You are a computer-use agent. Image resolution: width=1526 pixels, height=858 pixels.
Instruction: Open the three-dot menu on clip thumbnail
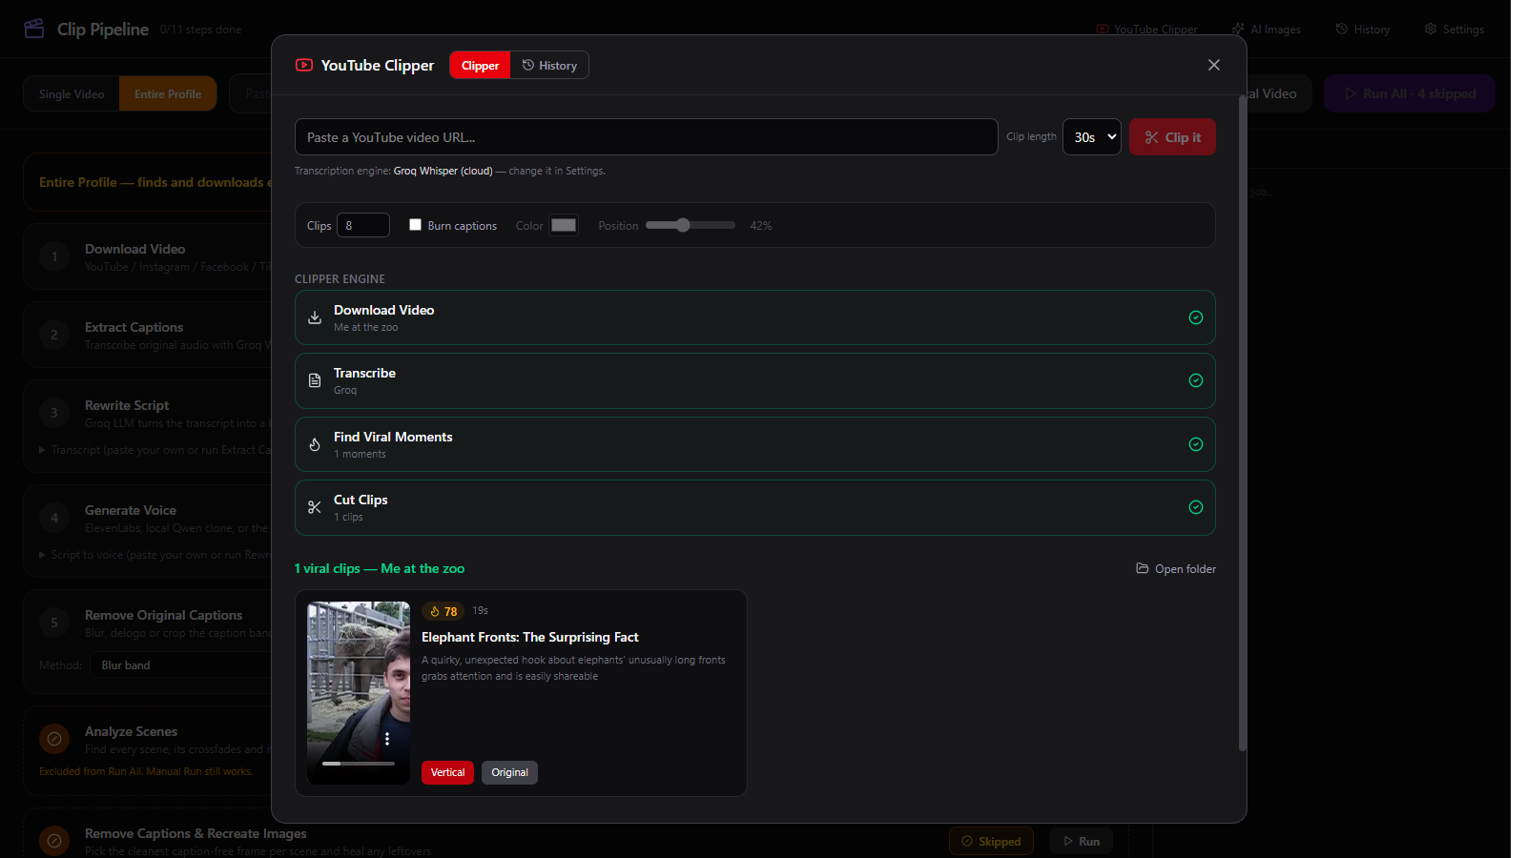[387, 739]
